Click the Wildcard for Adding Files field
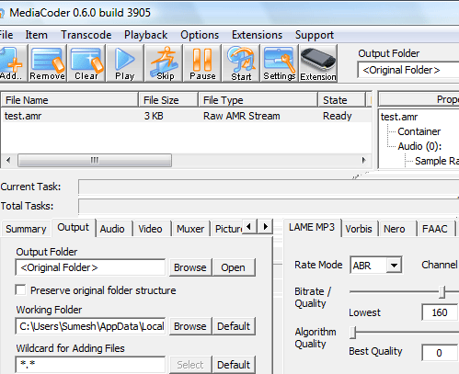The width and height of the screenshot is (459, 374). tap(90, 365)
